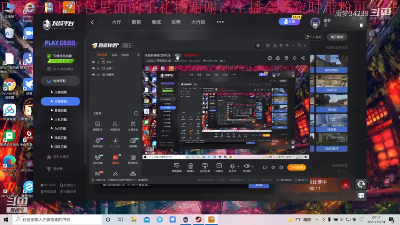Open the 军需 tab
Image resolution: width=400 pixels, height=225 pixels.
coord(176,22)
